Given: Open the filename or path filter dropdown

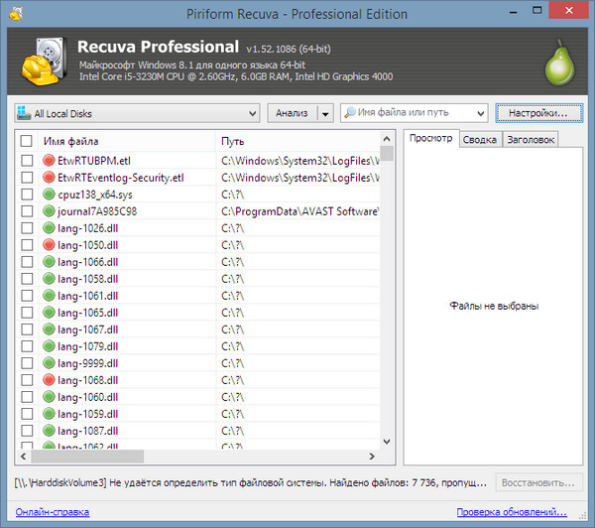Looking at the screenshot, I should pos(481,113).
